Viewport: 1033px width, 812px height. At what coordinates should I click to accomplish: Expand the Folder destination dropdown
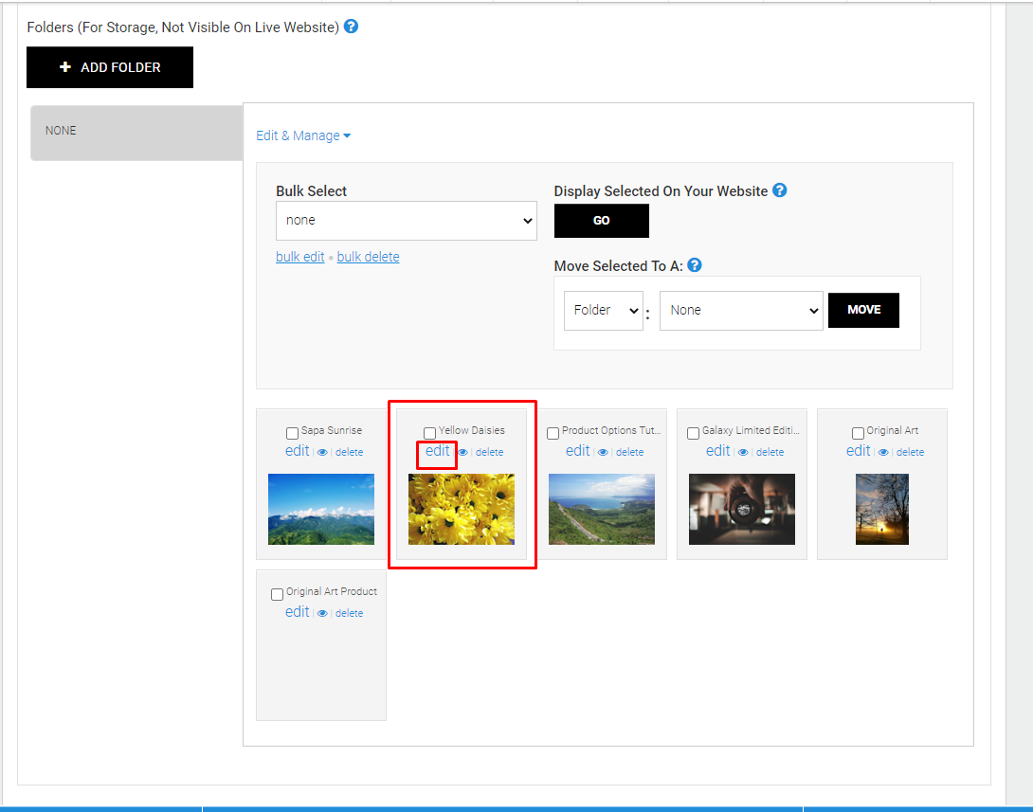pos(603,310)
